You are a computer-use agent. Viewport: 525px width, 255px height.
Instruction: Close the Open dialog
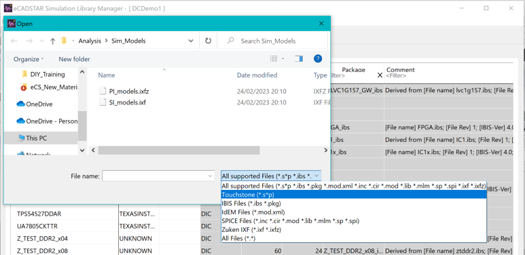pyautogui.click(x=321, y=24)
